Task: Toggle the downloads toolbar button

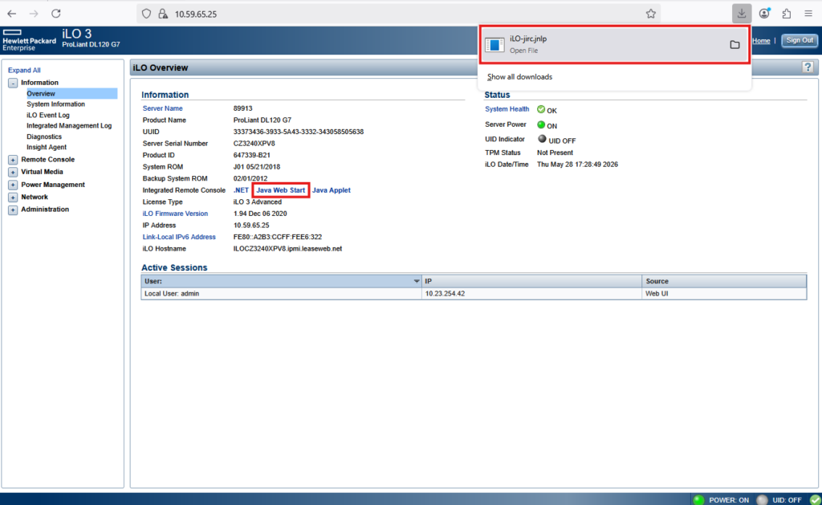Action: 741,14
